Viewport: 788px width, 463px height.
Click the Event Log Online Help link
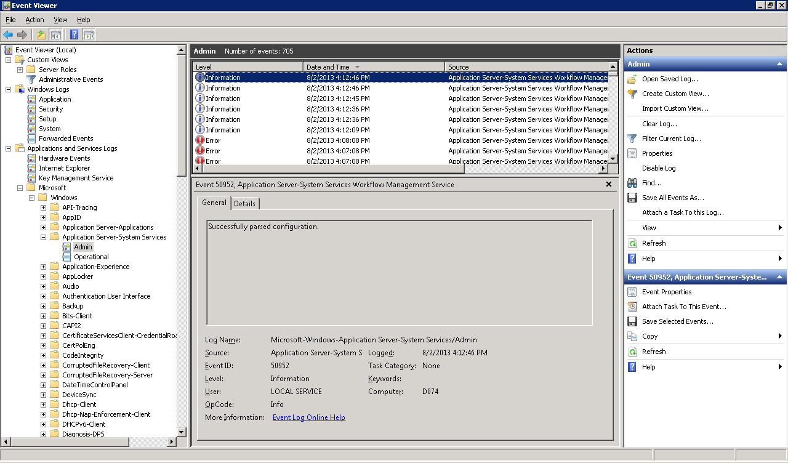308,417
